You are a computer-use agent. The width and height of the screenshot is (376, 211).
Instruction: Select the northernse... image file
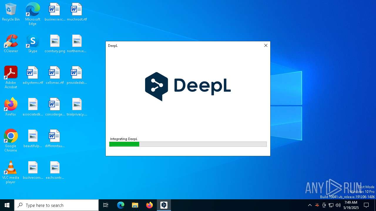click(x=77, y=44)
